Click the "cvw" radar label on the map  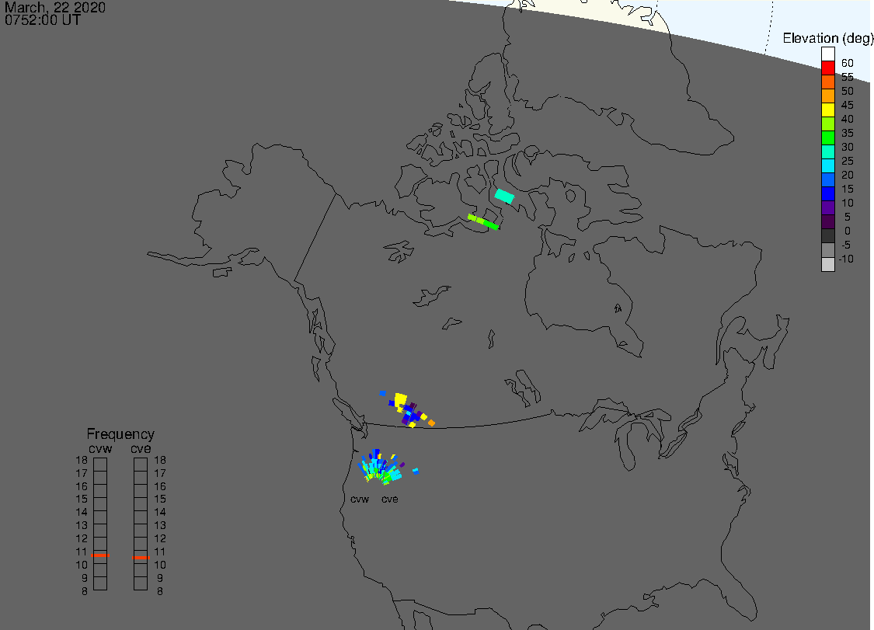(x=360, y=499)
